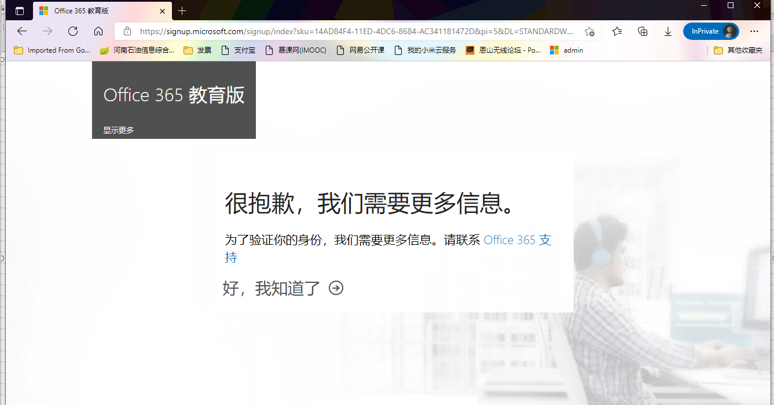
Task: Open the 其他收藏夹 folder
Action: (738, 50)
